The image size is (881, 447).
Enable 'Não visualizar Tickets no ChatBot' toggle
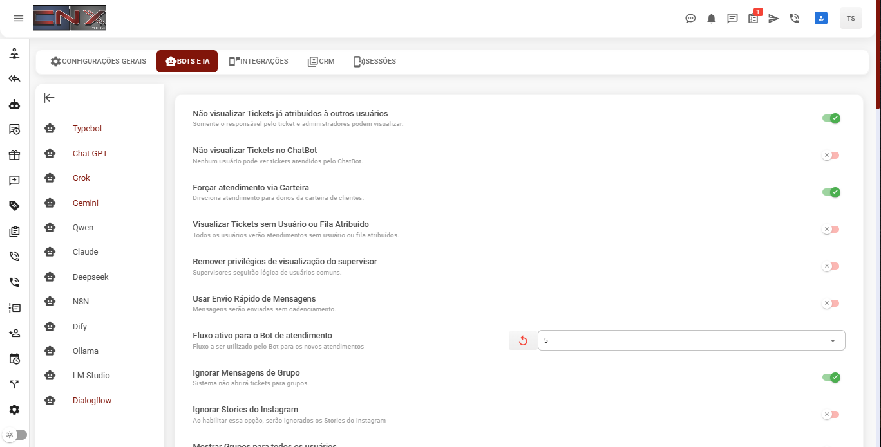pos(831,156)
